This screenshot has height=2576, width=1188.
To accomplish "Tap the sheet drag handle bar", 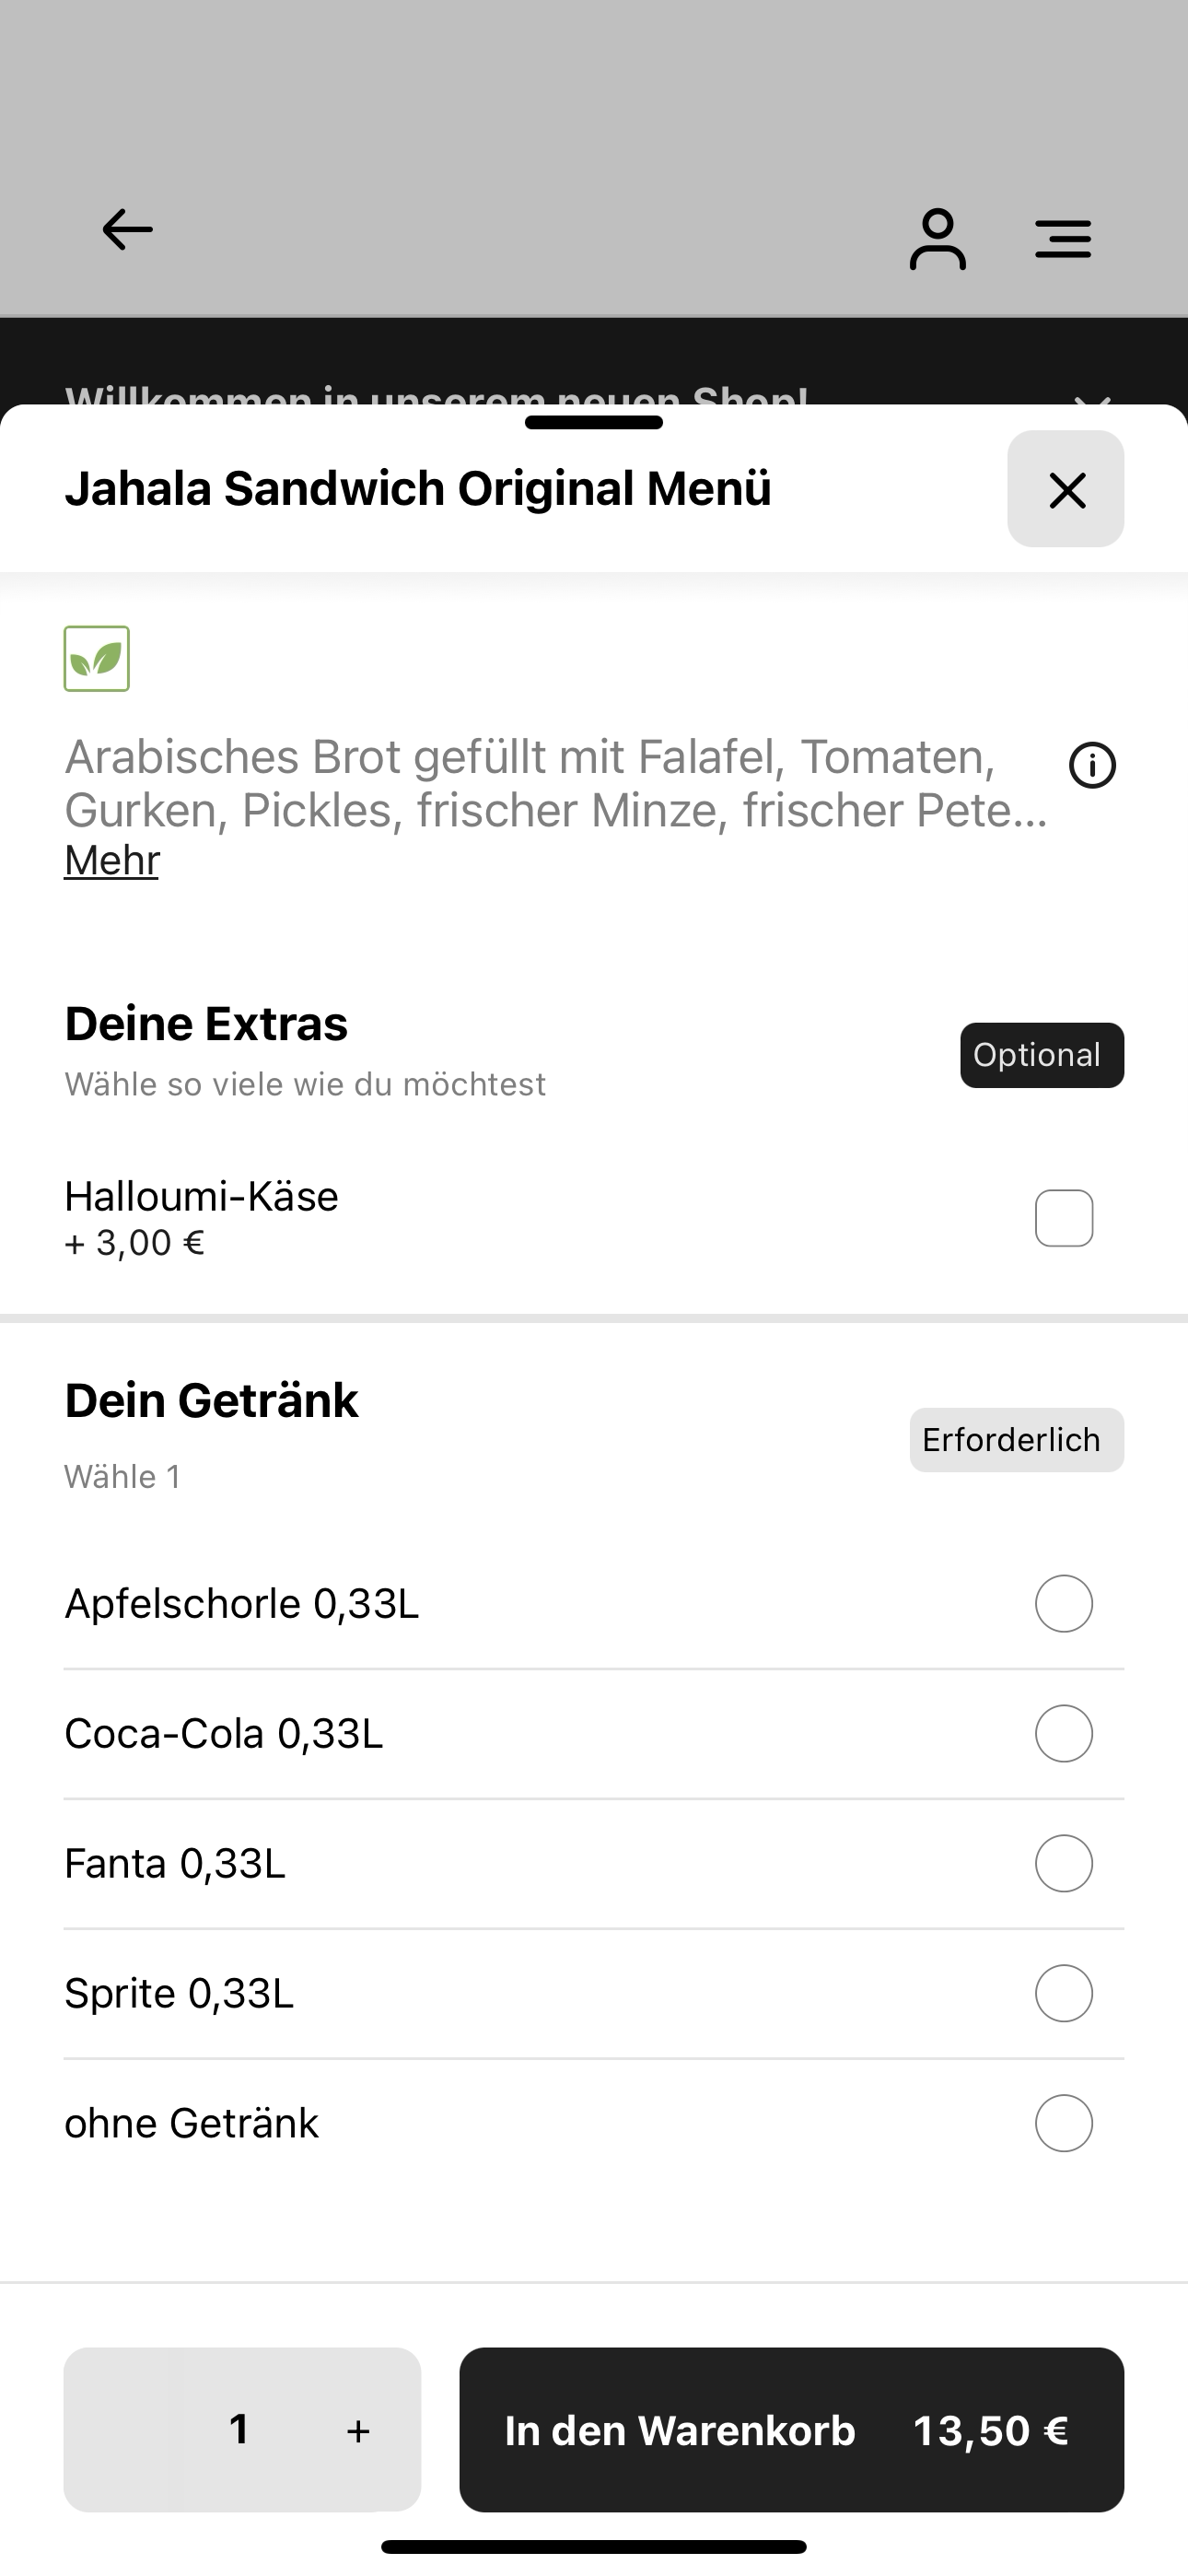I will (x=594, y=422).
